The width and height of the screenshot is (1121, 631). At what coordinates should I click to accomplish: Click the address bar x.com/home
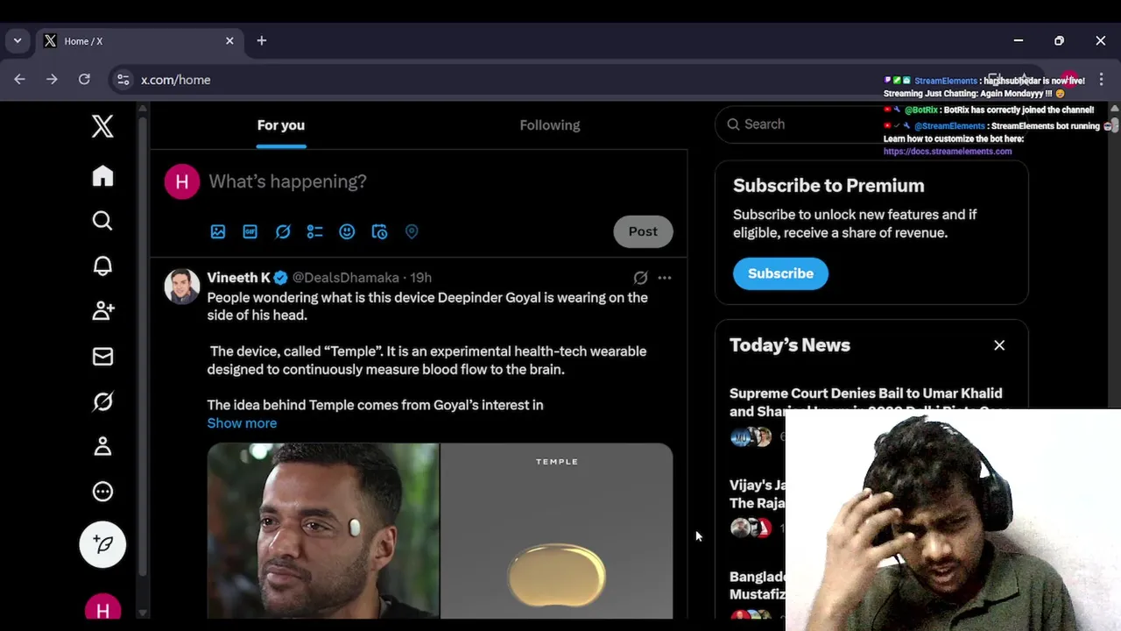tap(176, 80)
